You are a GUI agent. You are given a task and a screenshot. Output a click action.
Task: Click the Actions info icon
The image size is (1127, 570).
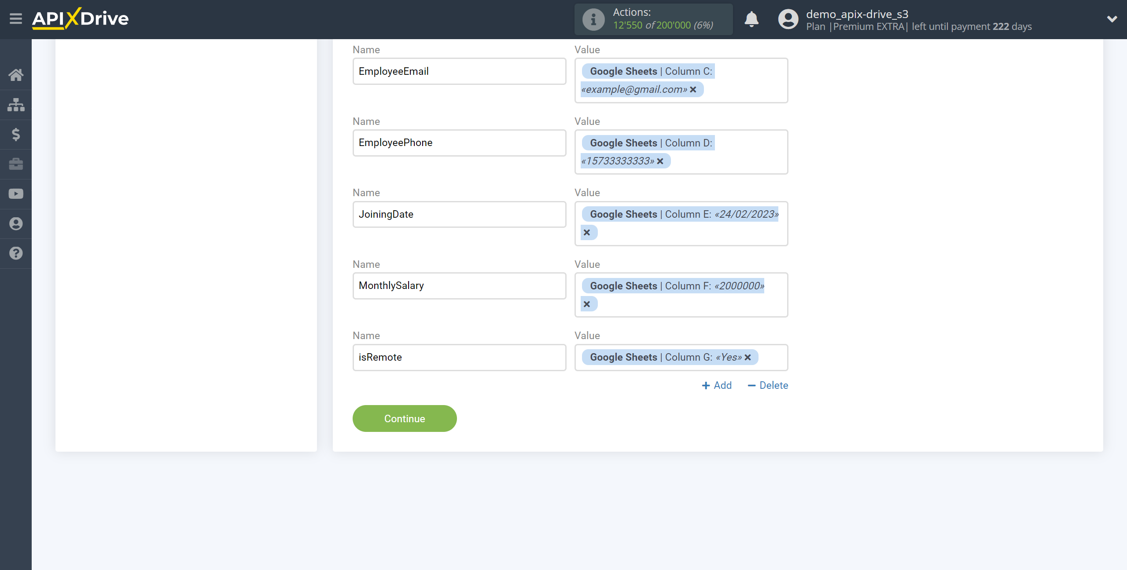pyautogui.click(x=593, y=19)
